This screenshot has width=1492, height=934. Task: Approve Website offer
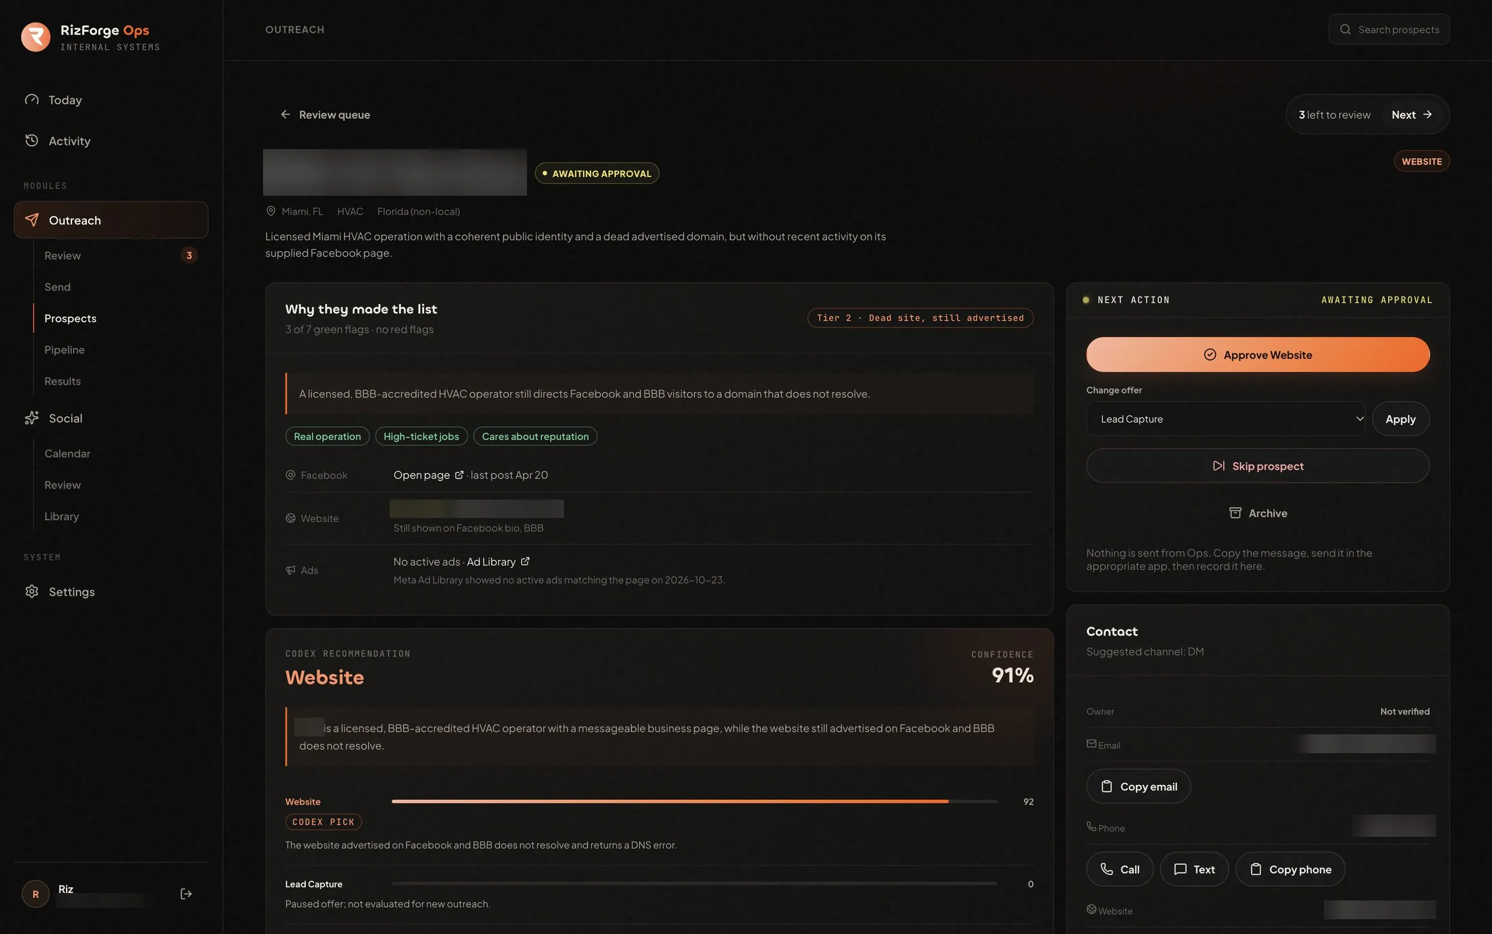(1258, 355)
